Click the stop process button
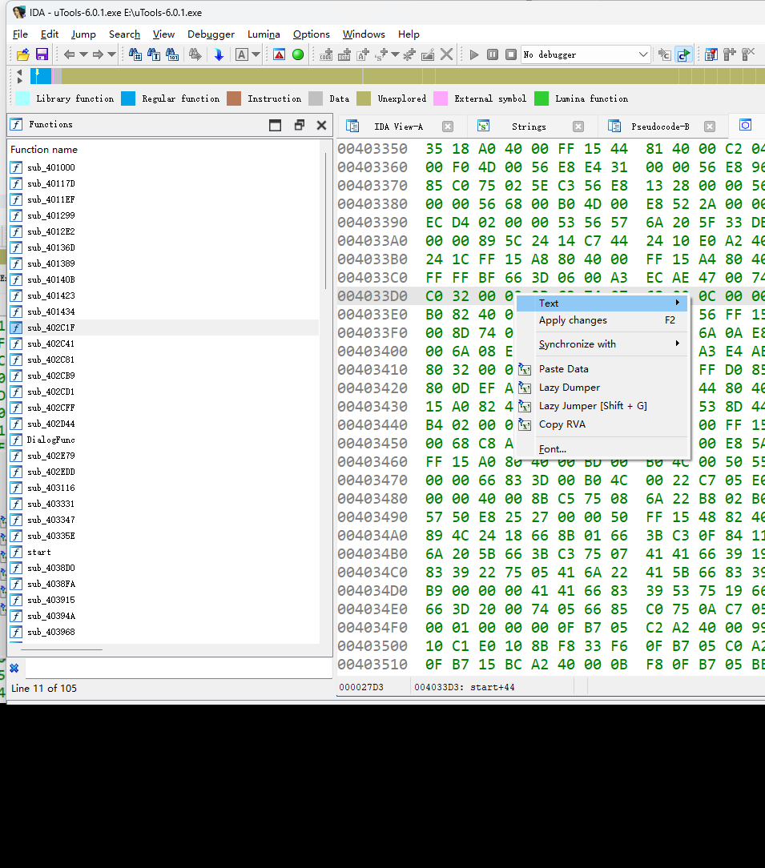 point(510,54)
